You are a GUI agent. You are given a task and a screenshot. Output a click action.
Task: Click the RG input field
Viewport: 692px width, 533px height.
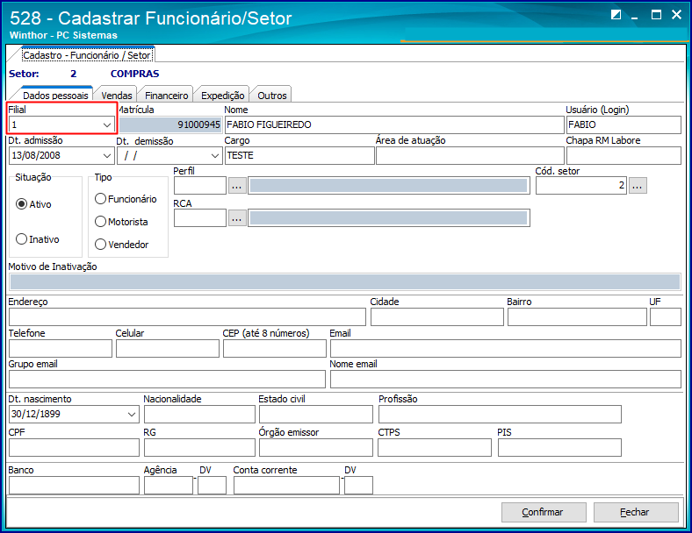[199, 448]
